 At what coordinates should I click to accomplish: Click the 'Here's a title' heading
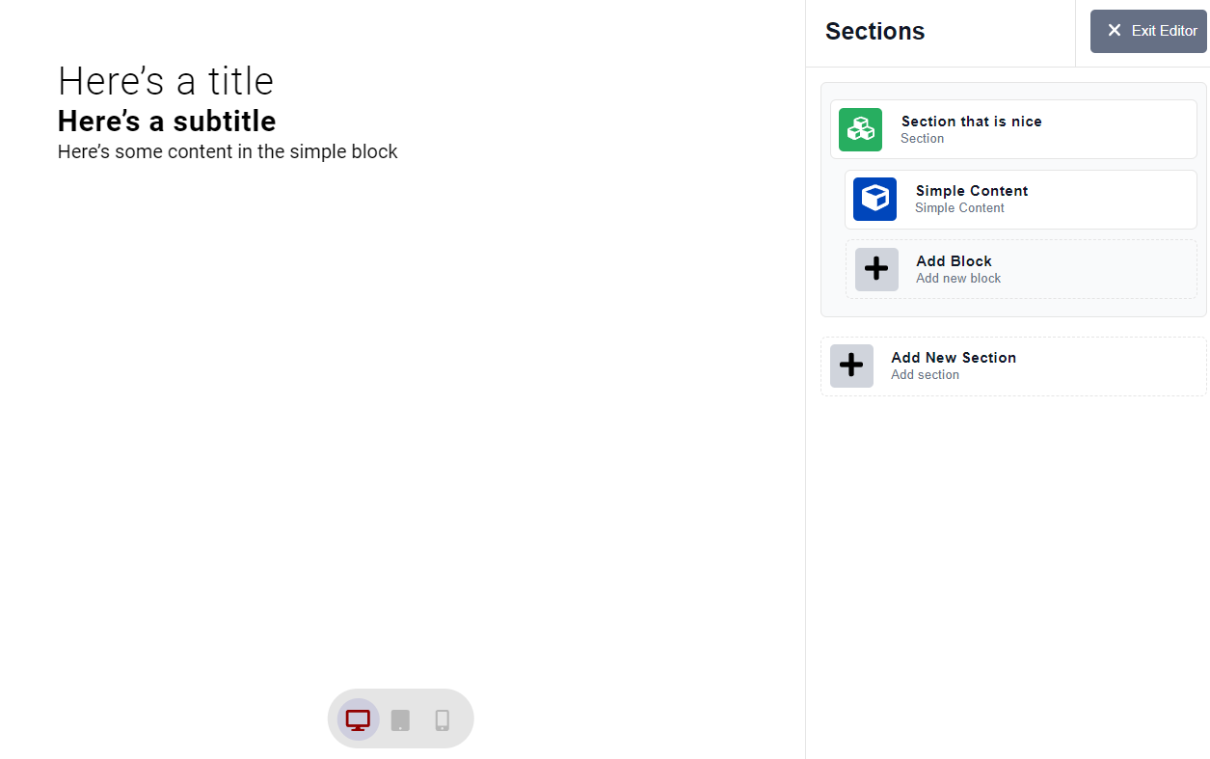tap(165, 81)
